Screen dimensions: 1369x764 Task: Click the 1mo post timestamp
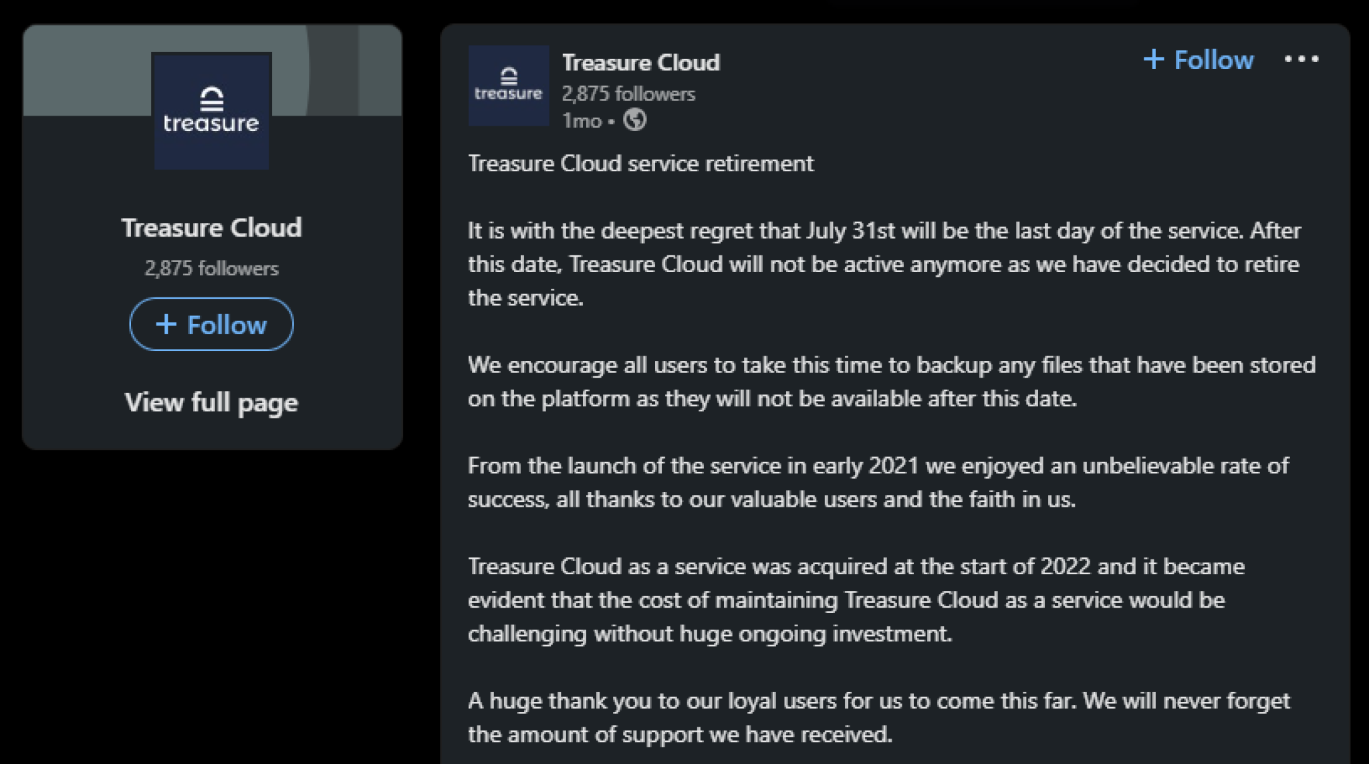581,121
